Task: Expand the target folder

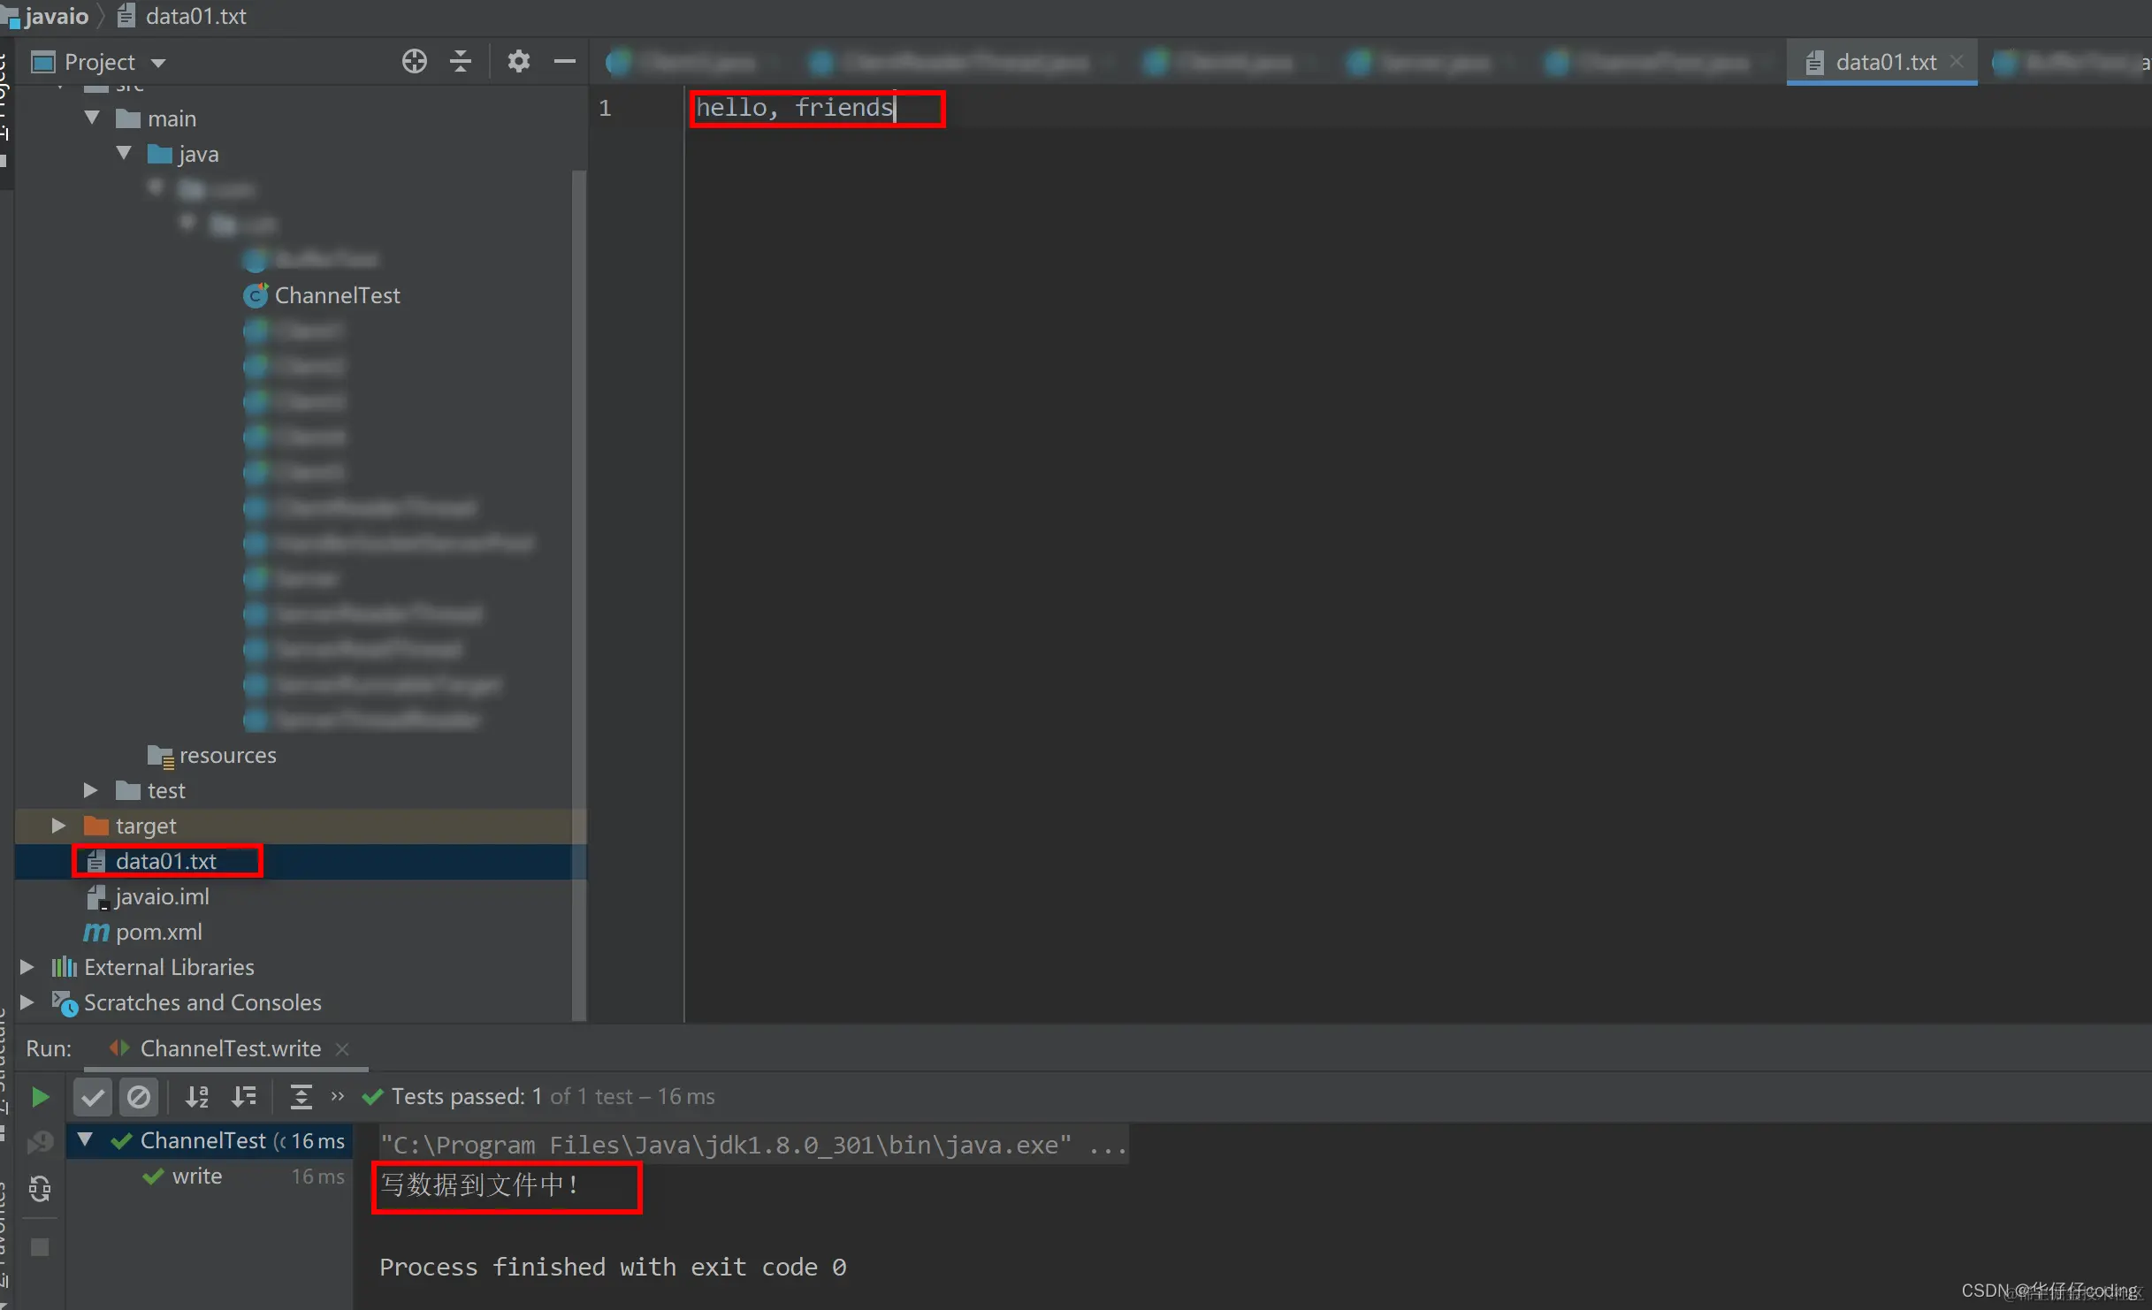Action: coord(58,826)
